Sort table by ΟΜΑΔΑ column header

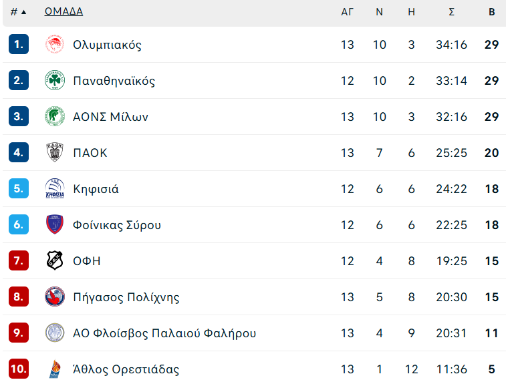[x=64, y=11]
